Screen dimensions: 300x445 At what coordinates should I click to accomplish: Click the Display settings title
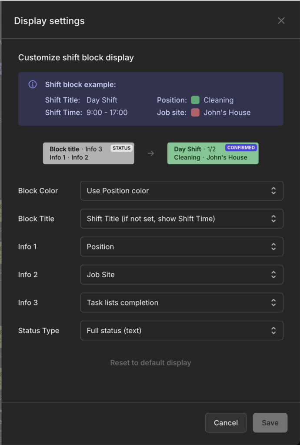click(50, 21)
